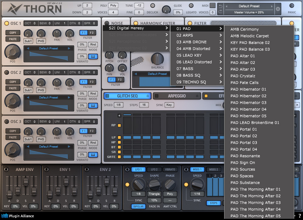Screen dimensions: 303x220
Task: Click the VOICES 4 value field
Action: click(113, 12)
